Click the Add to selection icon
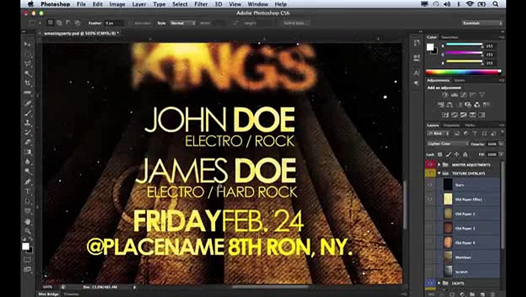Viewport: 526px width, 297px height. click(59, 23)
